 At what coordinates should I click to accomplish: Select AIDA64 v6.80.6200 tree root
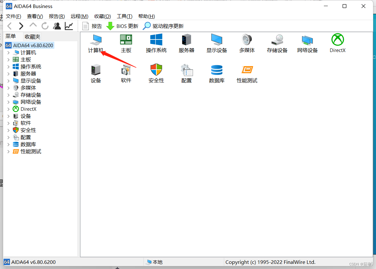coord(30,45)
